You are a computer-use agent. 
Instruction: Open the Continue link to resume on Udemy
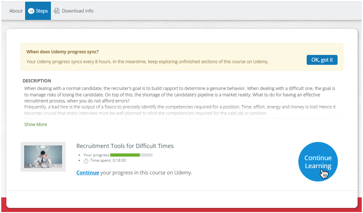click(88, 173)
